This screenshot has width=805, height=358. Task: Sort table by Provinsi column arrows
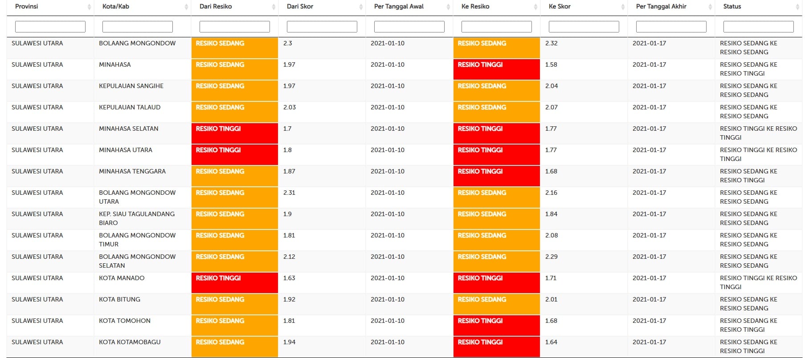(89, 7)
